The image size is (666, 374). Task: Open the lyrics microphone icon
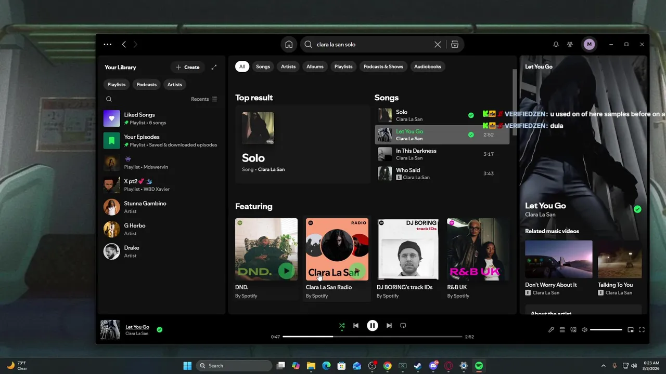[x=551, y=329]
